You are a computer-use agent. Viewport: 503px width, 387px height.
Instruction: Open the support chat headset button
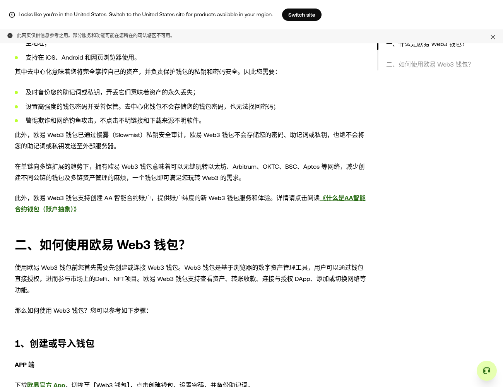coord(486,370)
